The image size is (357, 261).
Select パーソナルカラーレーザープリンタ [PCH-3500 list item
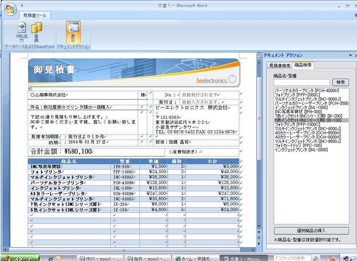311,103
